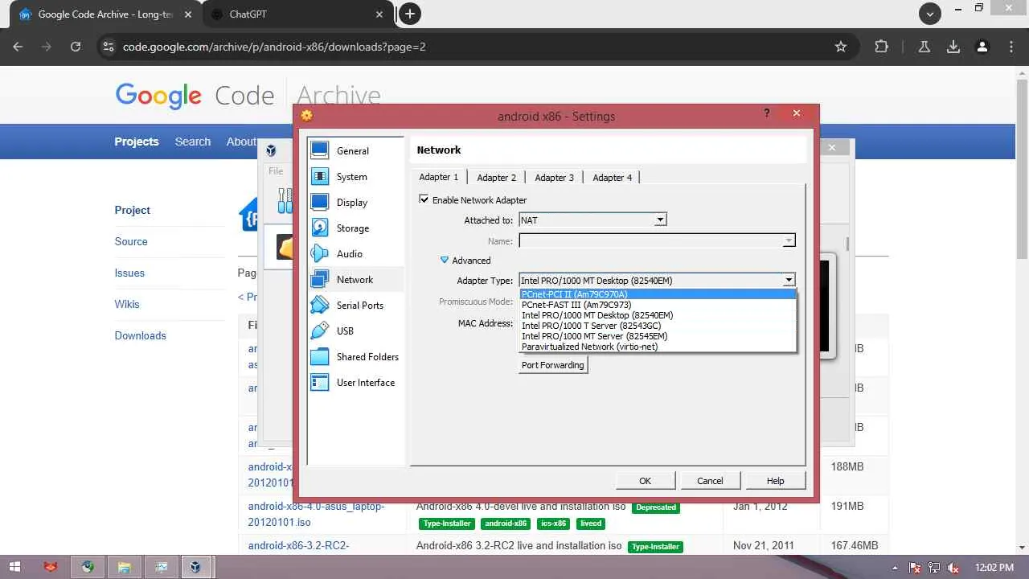
Task: Open the Audio settings category icon
Action: [320, 253]
